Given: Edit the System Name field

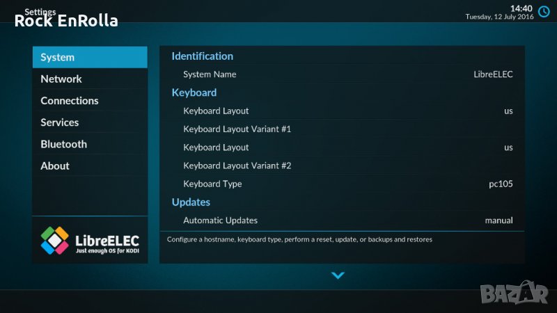Looking at the screenshot, I should [342, 74].
